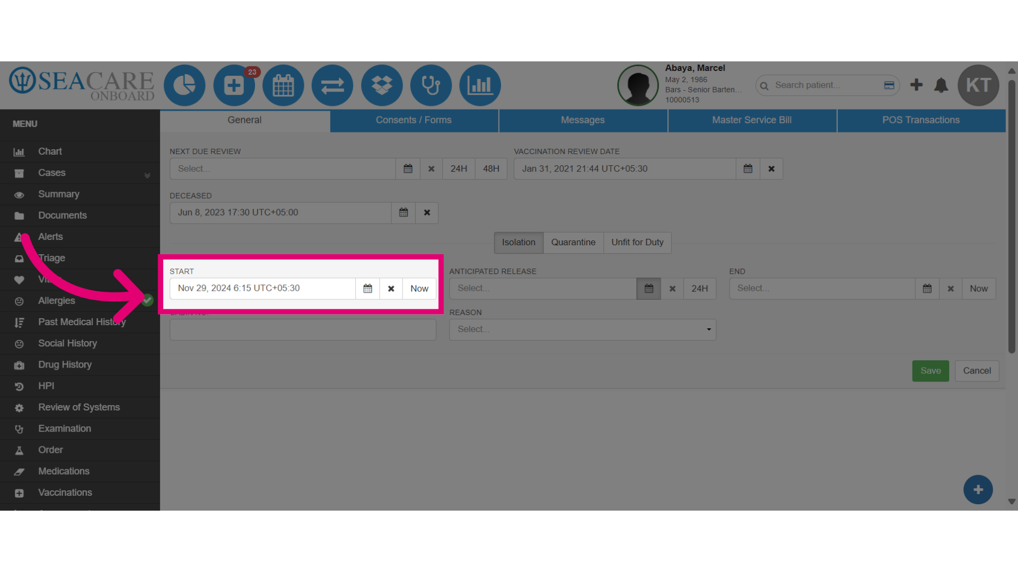The height and width of the screenshot is (572, 1018).
Task: Select the Isolation toggle option
Action: (x=519, y=243)
